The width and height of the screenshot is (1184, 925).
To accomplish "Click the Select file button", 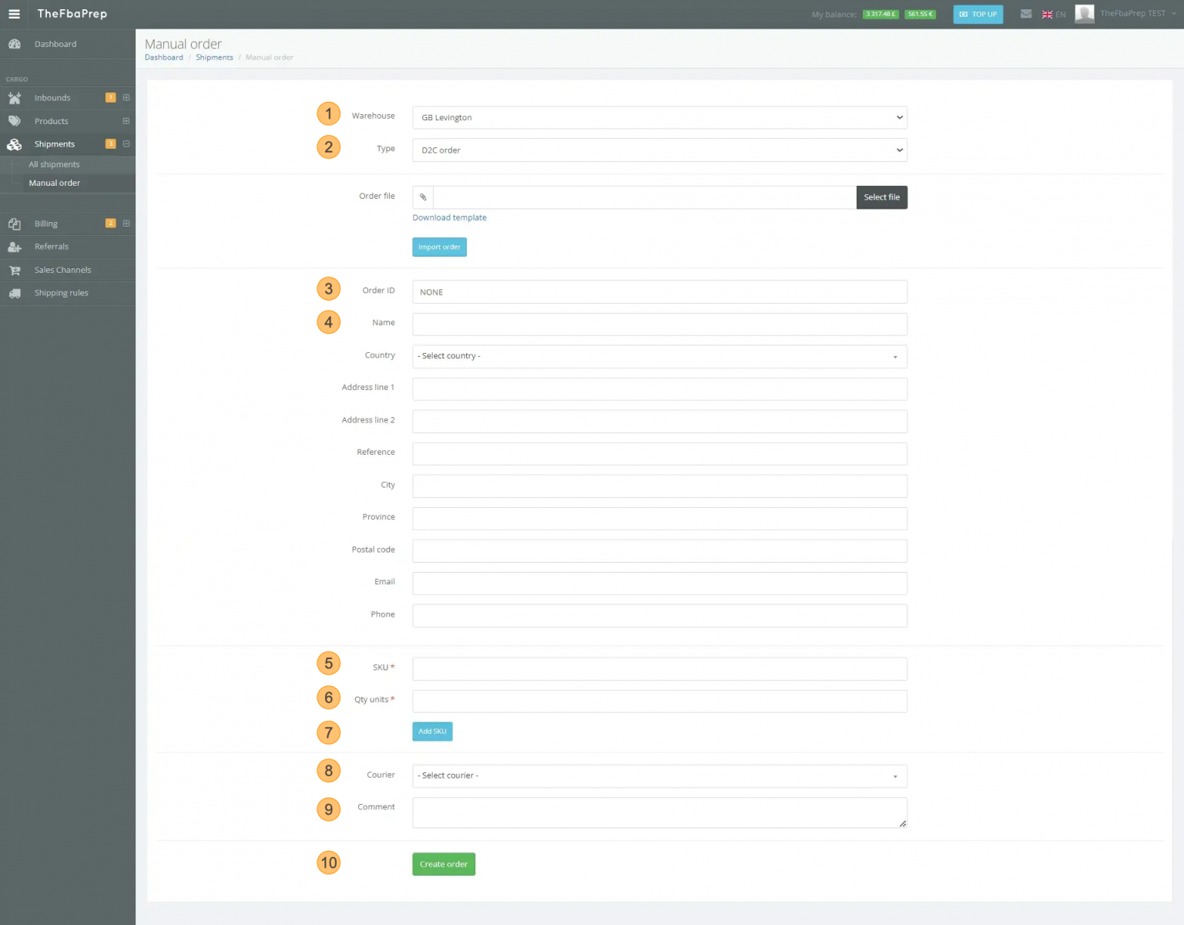I will coord(882,197).
